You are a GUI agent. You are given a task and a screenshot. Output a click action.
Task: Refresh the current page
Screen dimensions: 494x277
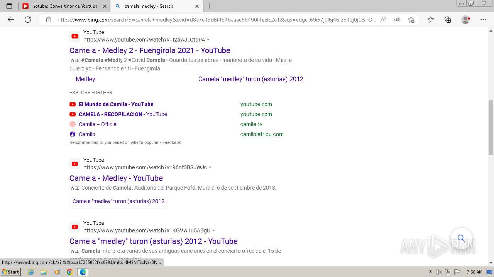coord(28,20)
